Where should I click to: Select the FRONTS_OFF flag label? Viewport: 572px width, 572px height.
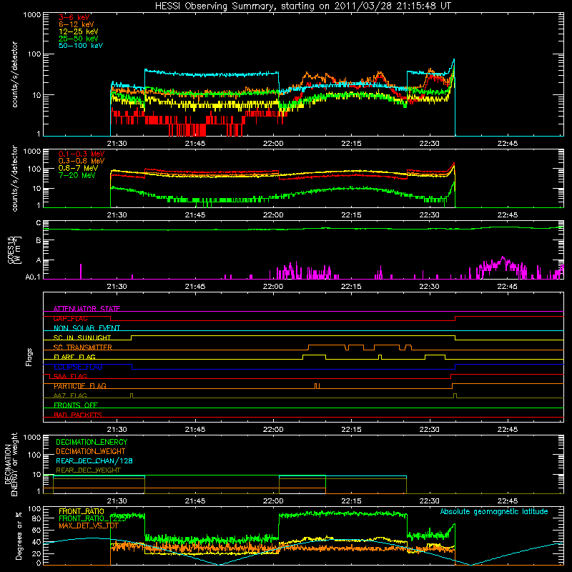(x=76, y=405)
